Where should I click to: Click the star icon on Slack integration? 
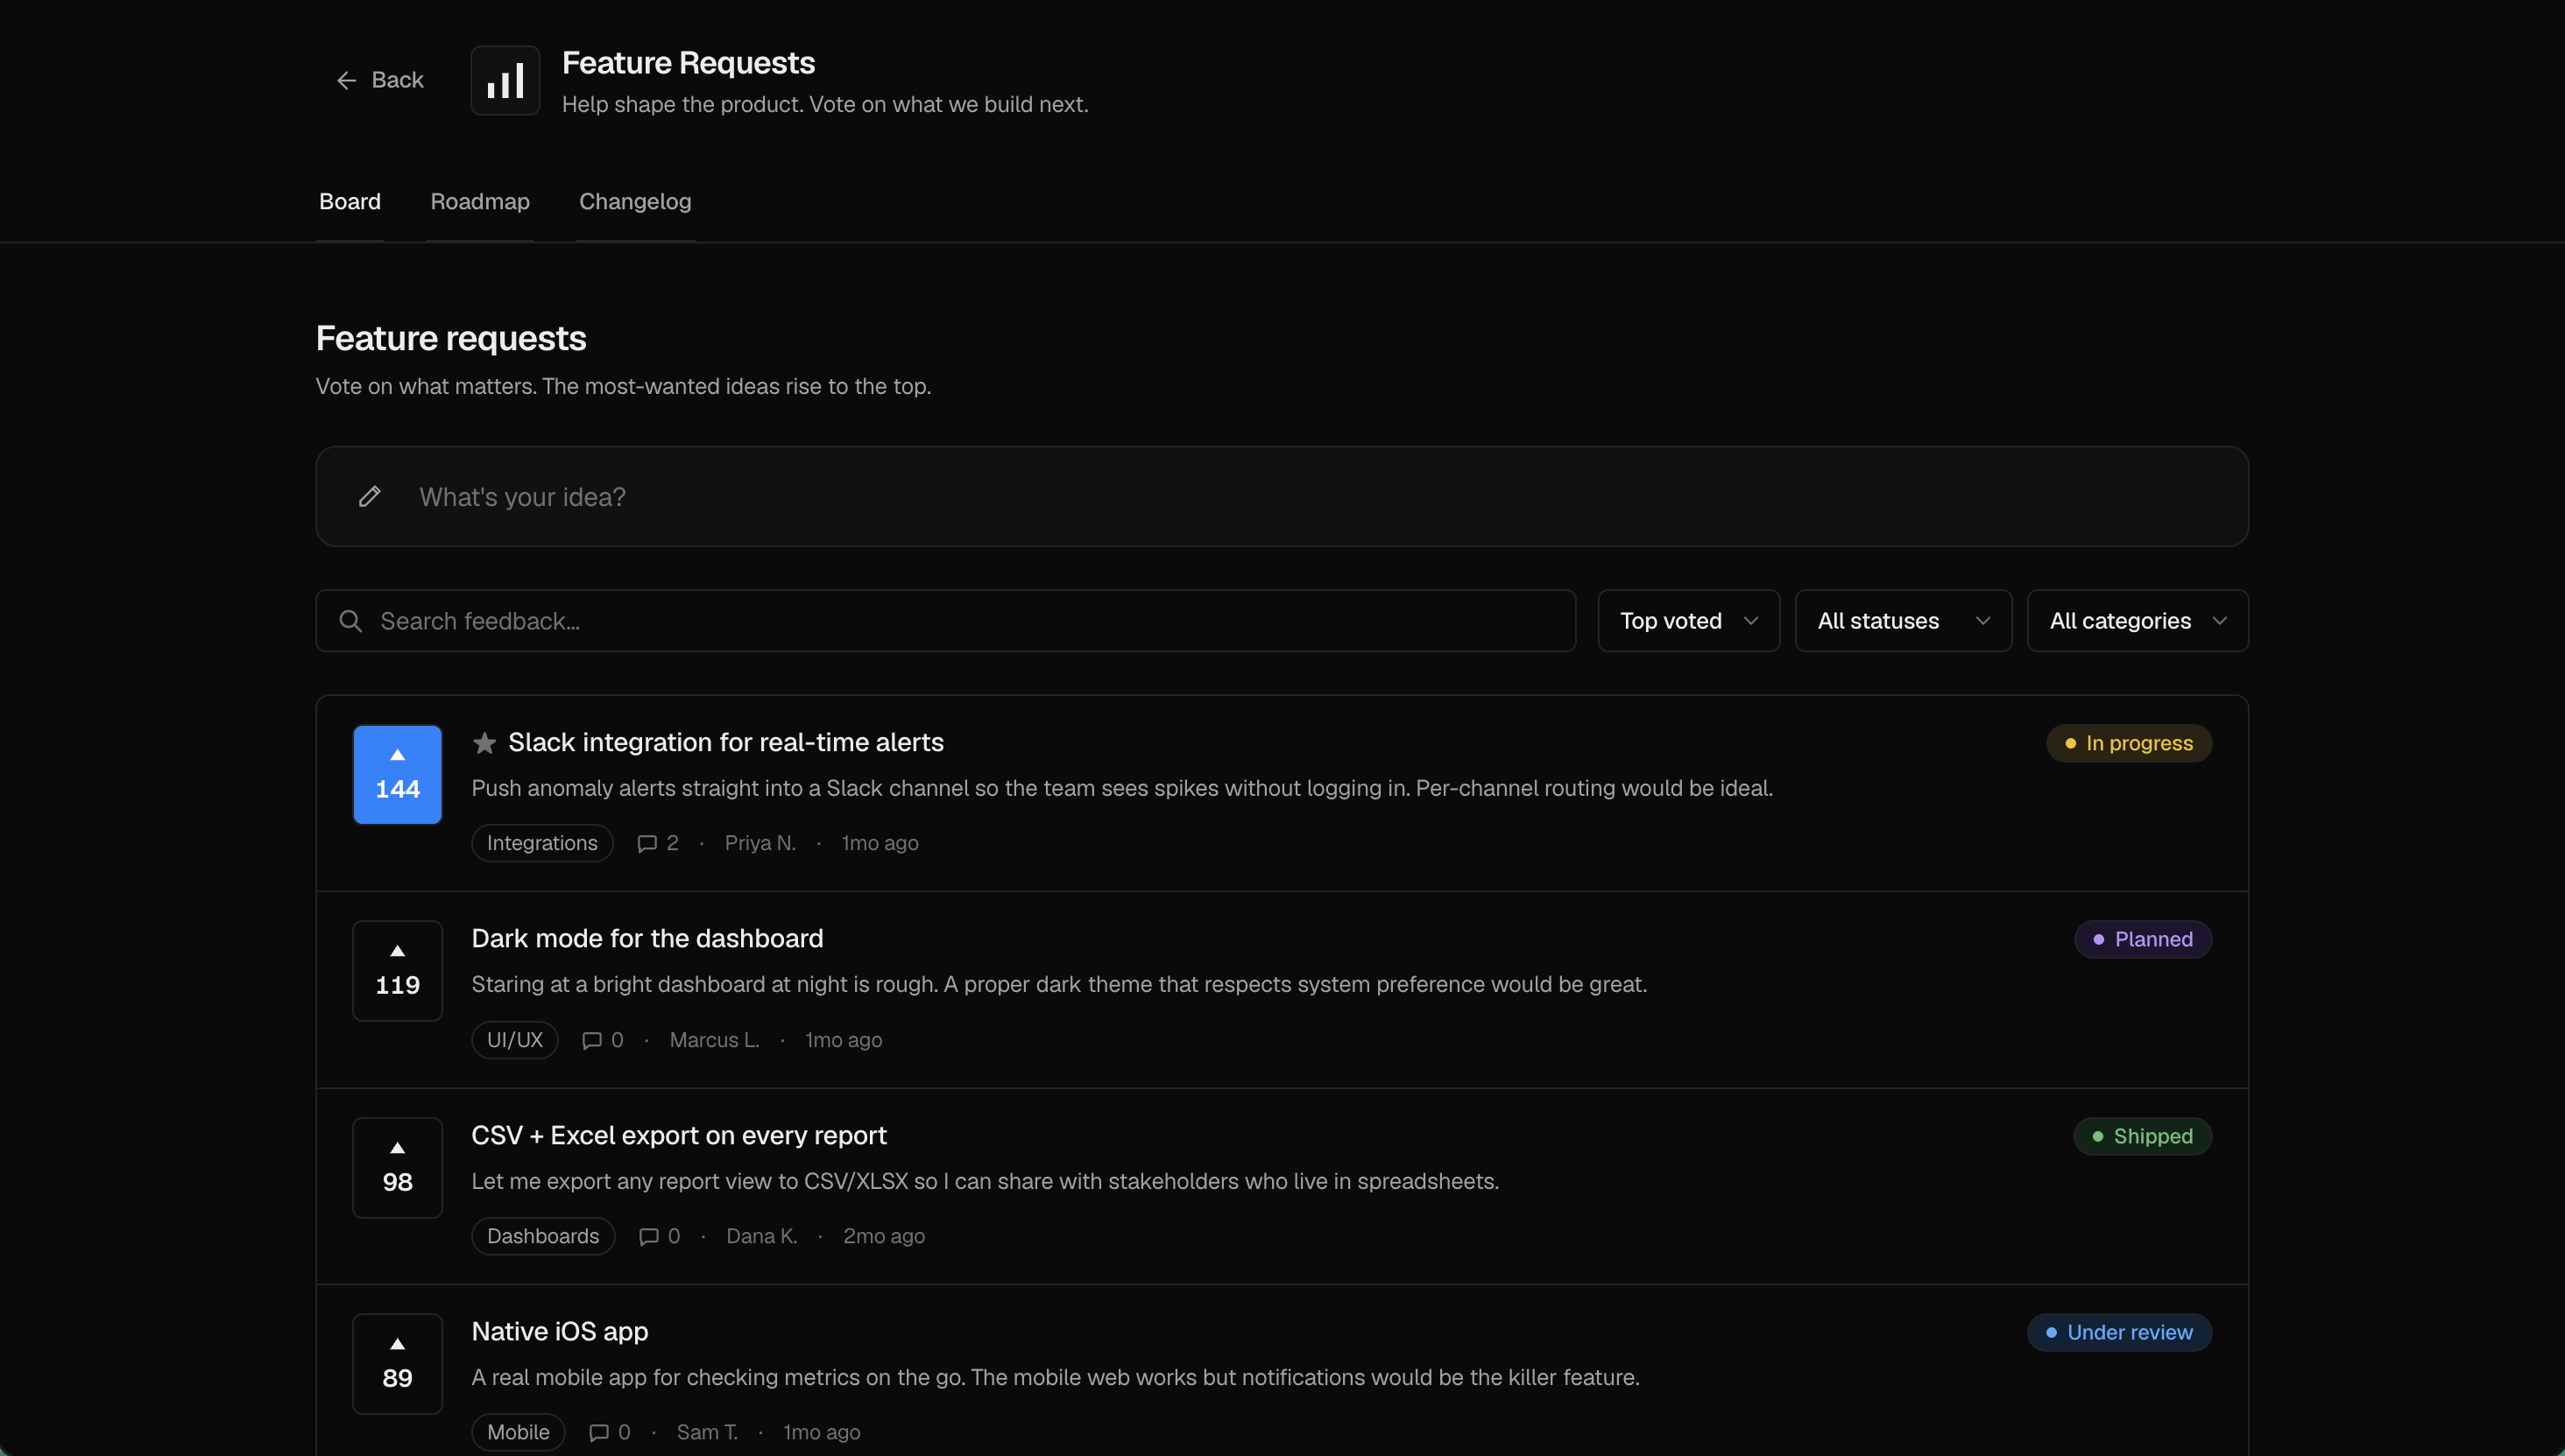pyautogui.click(x=484, y=743)
